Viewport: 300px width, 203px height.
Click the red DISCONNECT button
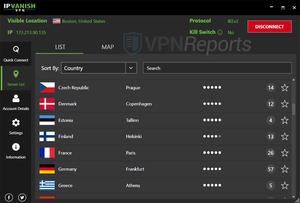tap(269, 27)
